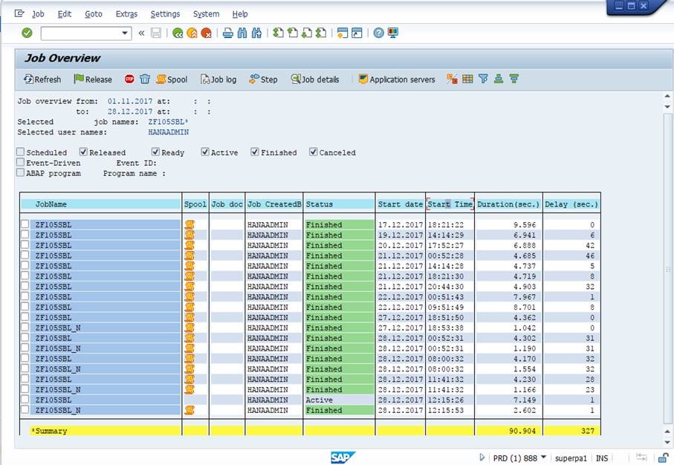Open a new SAP session window icon
This screenshot has width=674, height=465.
(343, 33)
